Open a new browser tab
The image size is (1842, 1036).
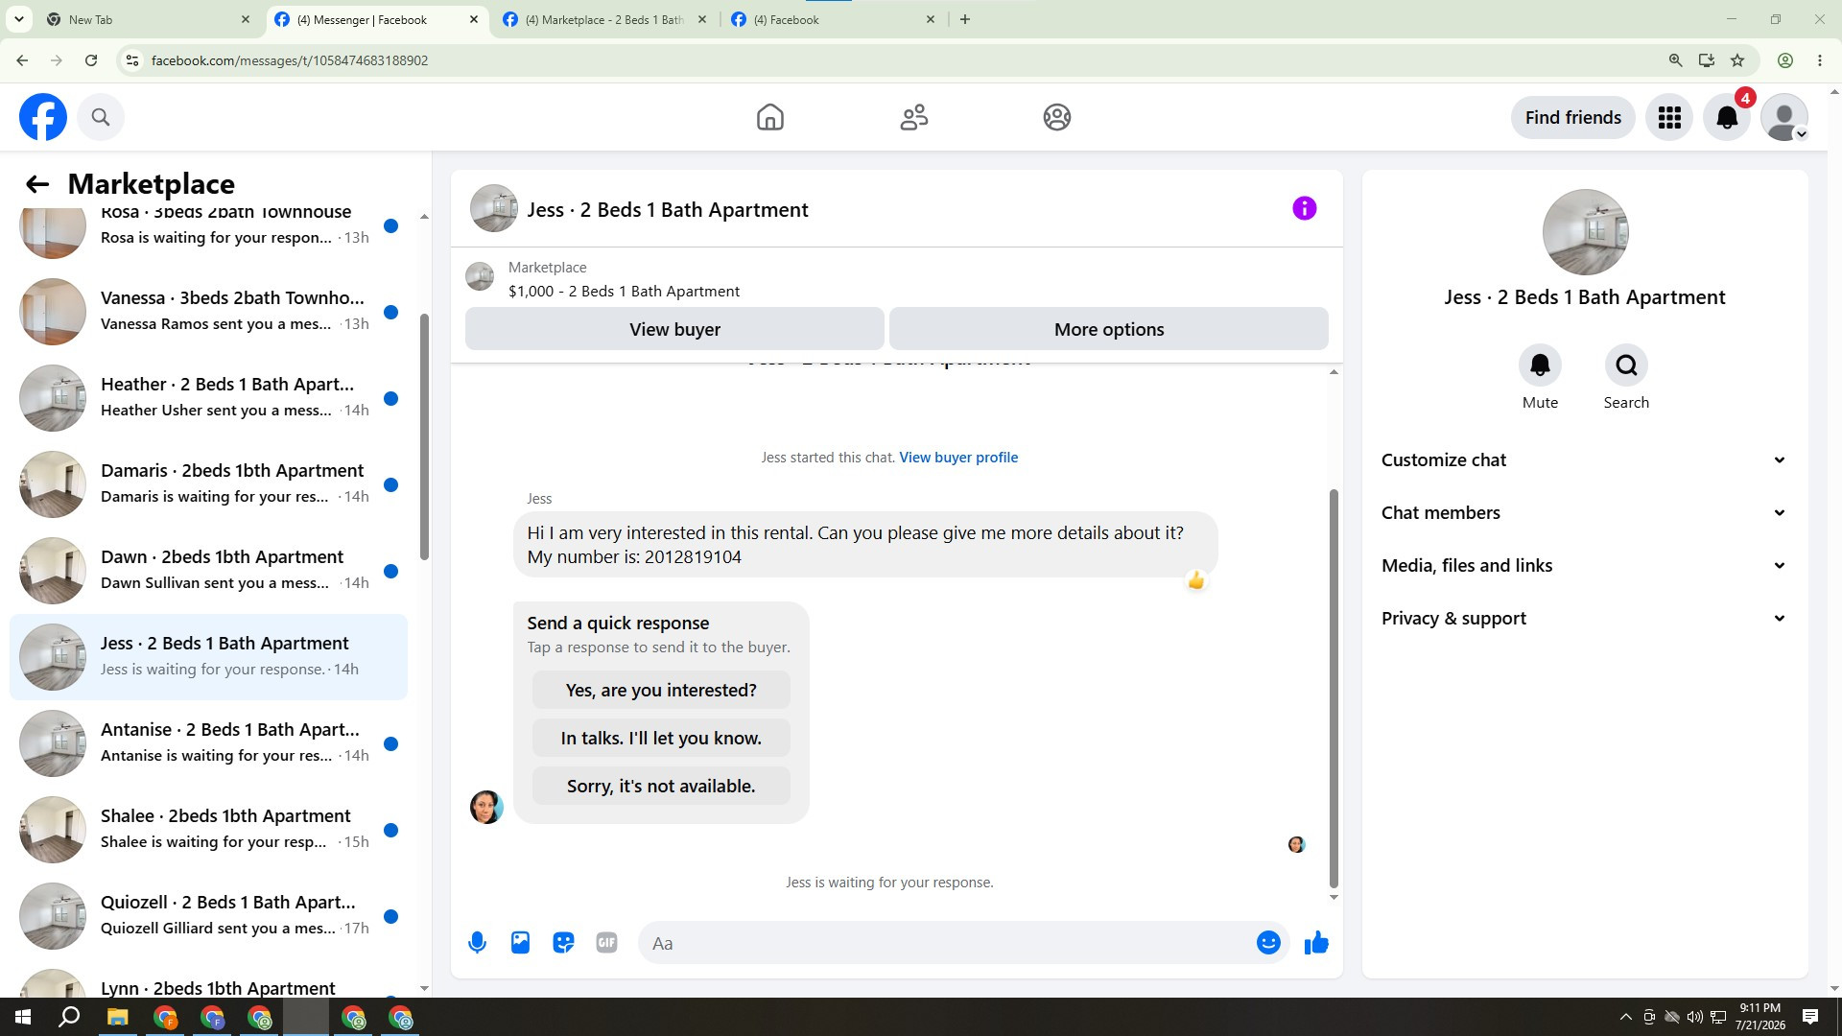[965, 19]
